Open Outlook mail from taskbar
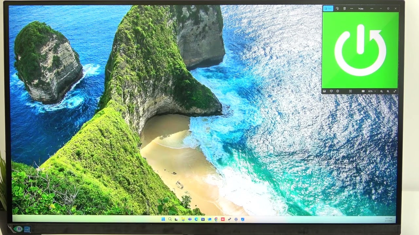Screen dimensions: 419x235 209,219
